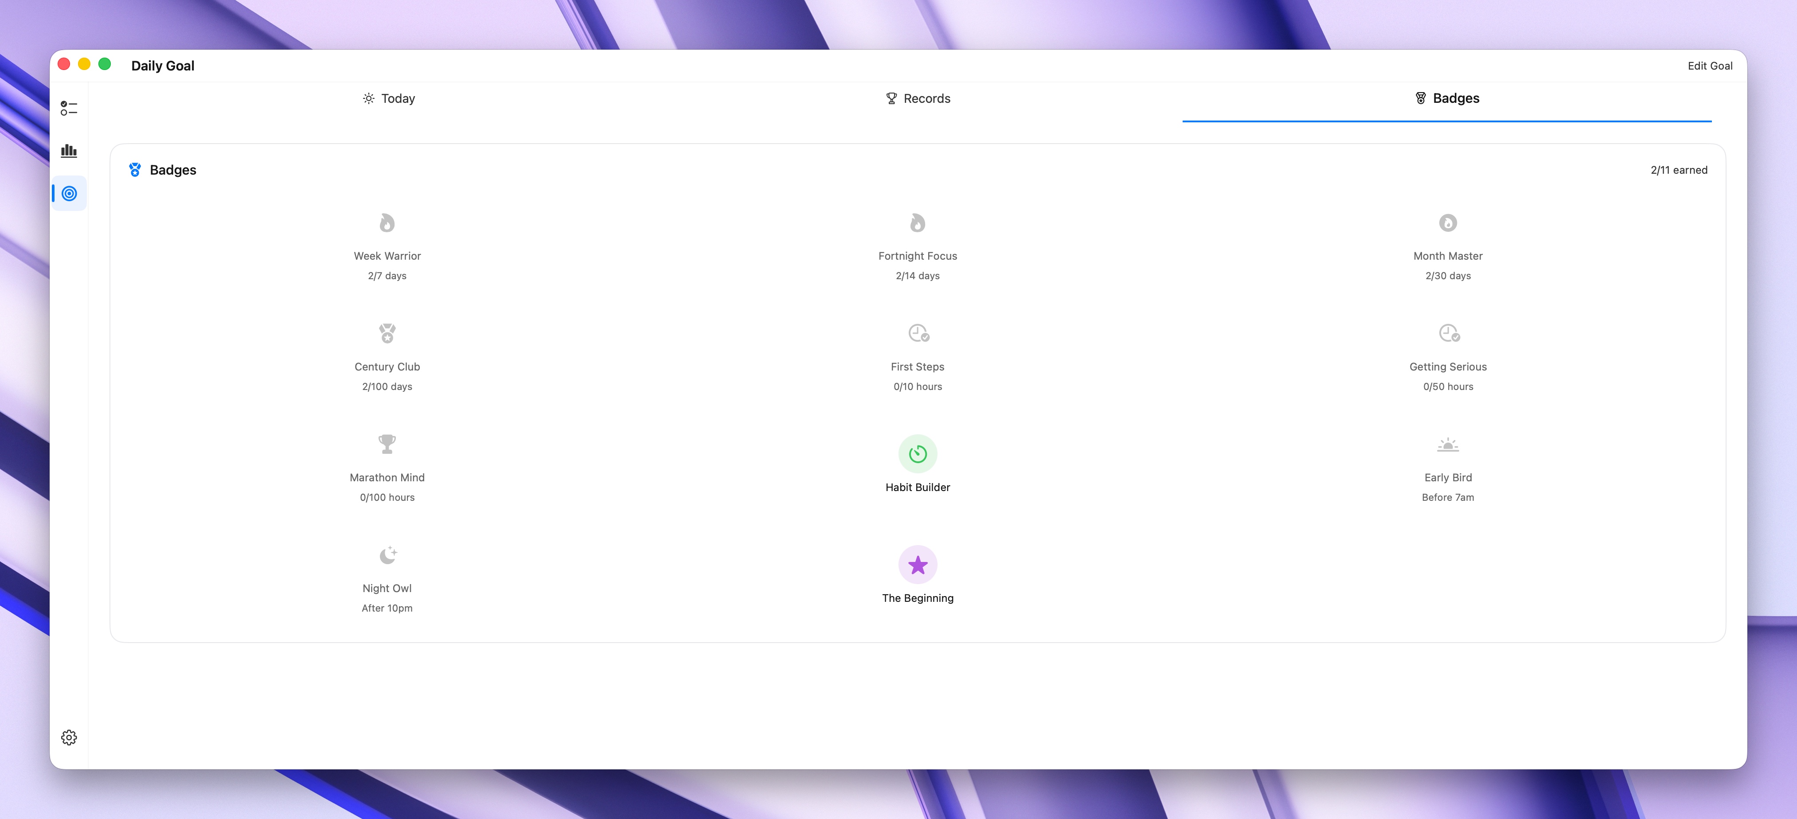Select the Daily Goal target sidebar icon

(x=69, y=193)
